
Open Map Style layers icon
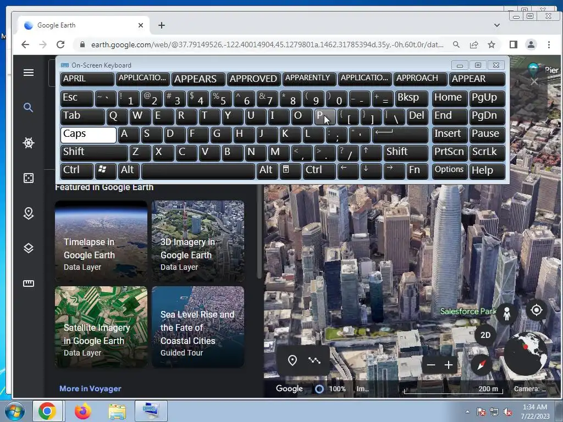click(x=29, y=248)
